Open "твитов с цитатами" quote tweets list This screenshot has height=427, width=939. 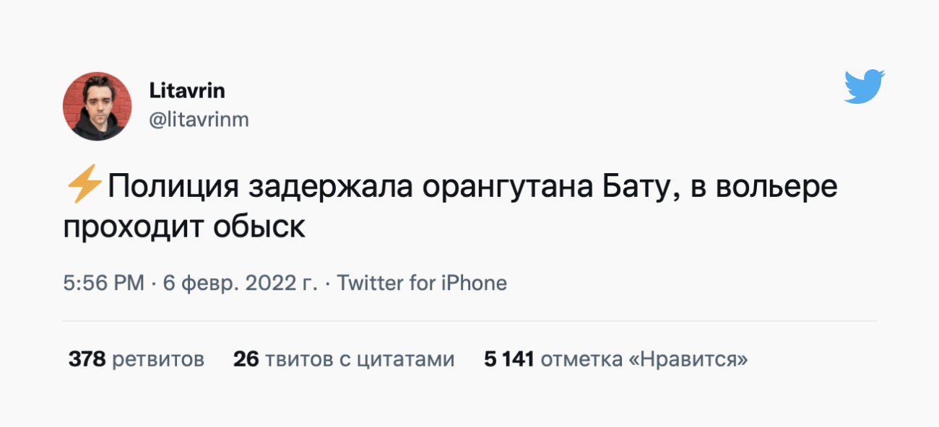pos(360,359)
